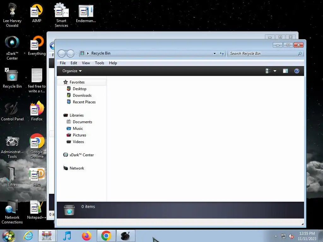The width and height of the screenshot is (323, 242).
Task: Click the muted volume tray icon
Action: click(x=291, y=236)
